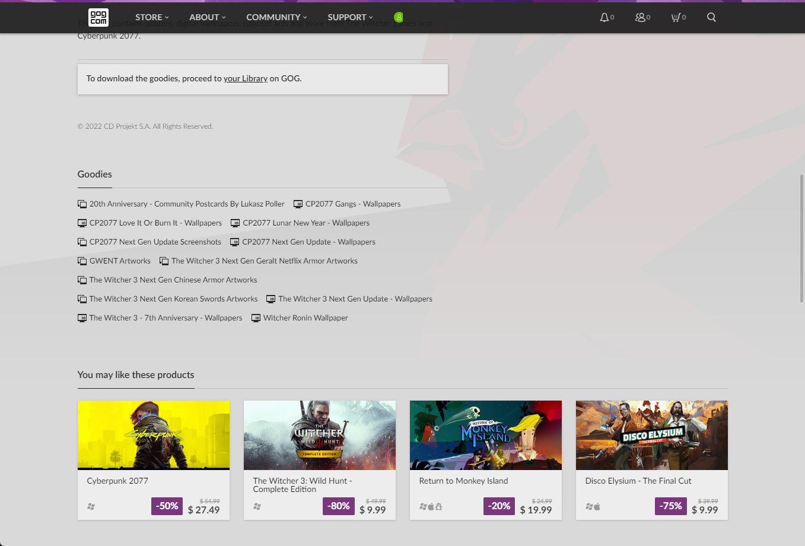Click the Windows icon on Cyberpunk 2077 card
Viewport: 805px width, 546px height.
91,507
